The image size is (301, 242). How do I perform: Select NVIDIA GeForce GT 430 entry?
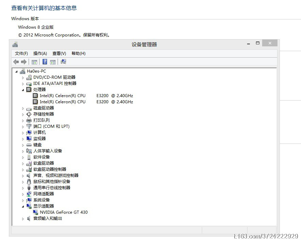click(63, 212)
